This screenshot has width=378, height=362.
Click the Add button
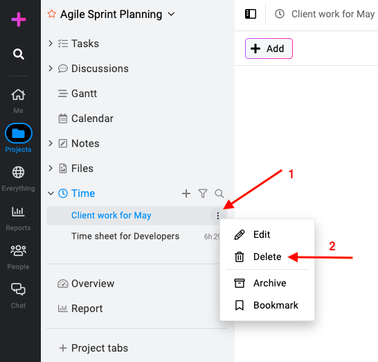(x=269, y=49)
